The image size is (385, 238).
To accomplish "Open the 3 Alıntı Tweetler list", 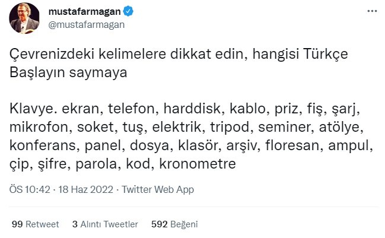I will [105, 224].
